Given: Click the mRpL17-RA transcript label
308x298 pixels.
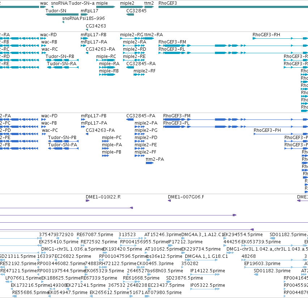Looking at the screenshot, I should (x=94, y=42).
